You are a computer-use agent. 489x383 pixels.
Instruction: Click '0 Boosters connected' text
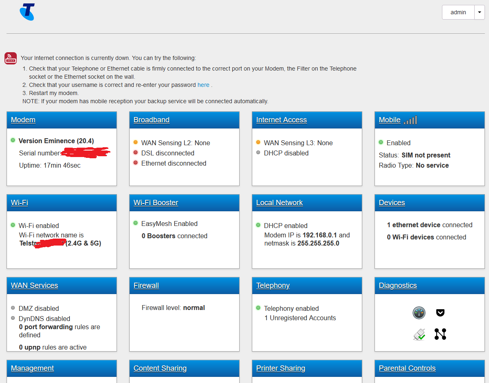click(174, 236)
